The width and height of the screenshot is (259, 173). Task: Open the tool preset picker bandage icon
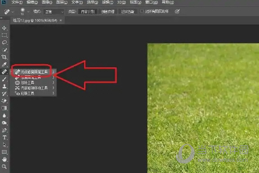click(7, 12)
